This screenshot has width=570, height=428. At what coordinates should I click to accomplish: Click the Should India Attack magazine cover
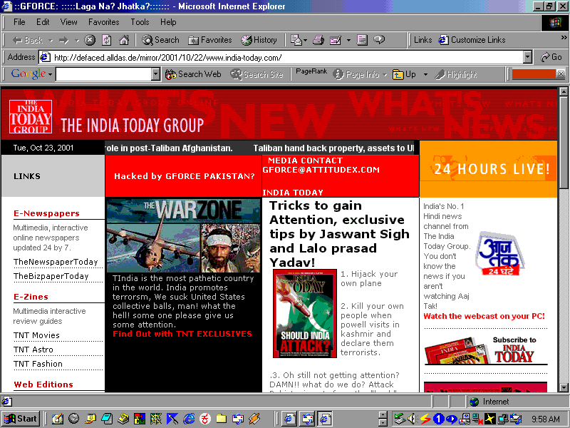click(305, 314)
